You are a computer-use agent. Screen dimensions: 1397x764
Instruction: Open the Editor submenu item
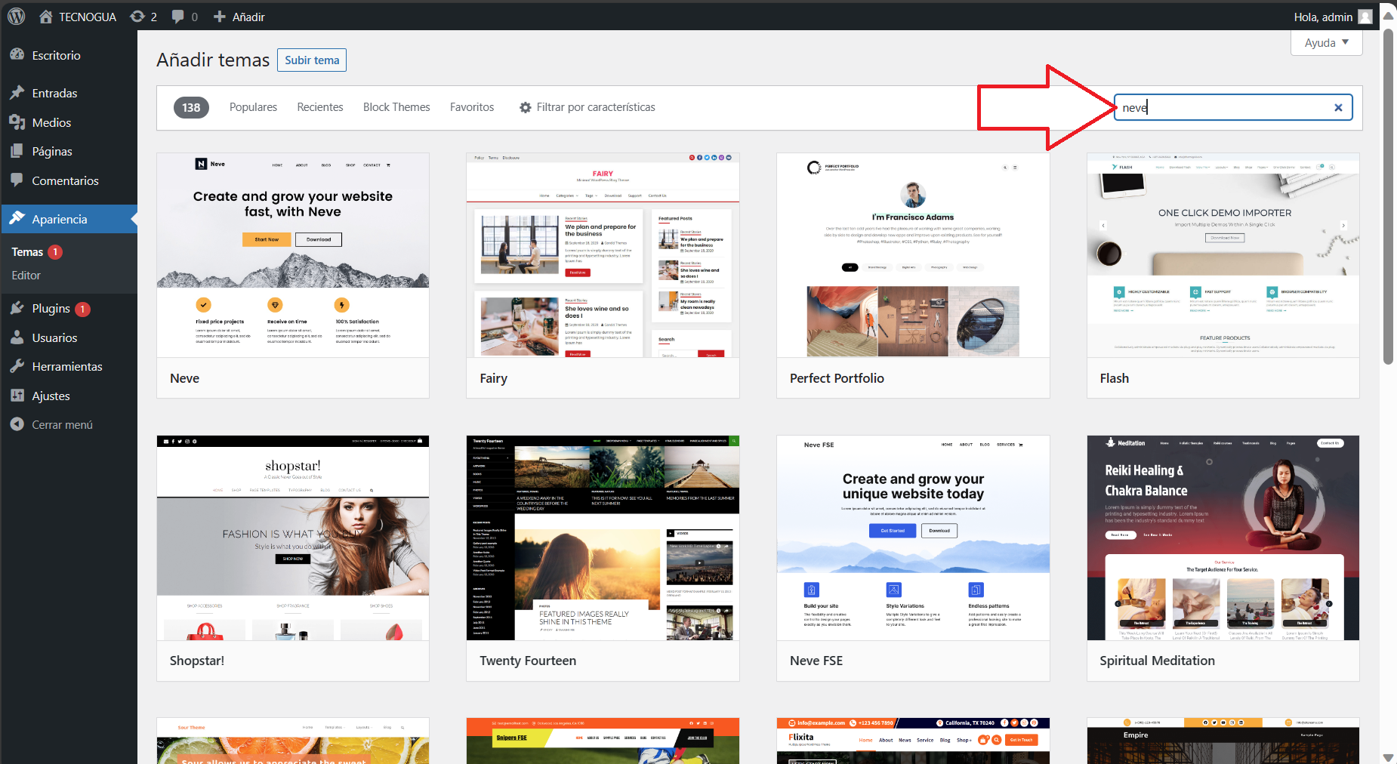pyautogui.click(x=26, y=276)
